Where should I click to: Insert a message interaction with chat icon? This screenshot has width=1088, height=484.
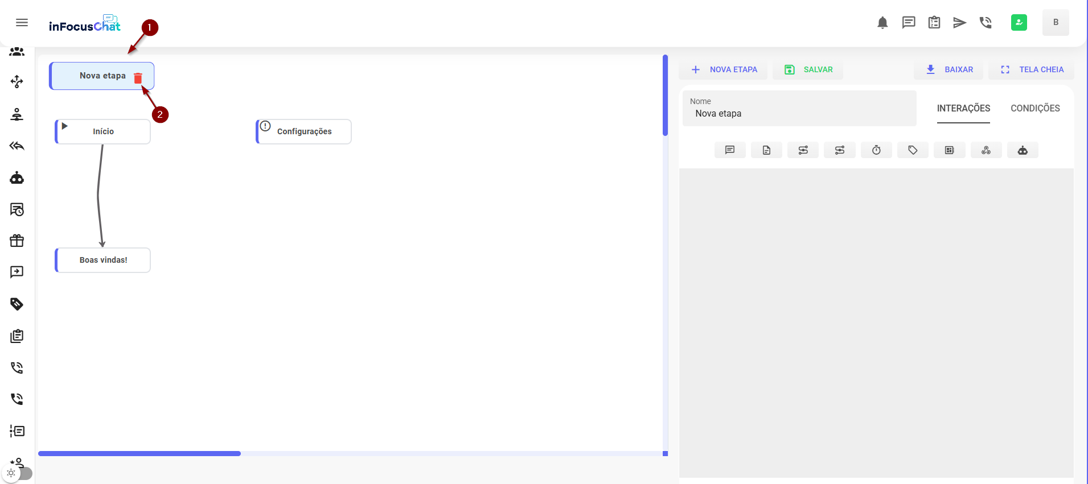pos(730,150)
